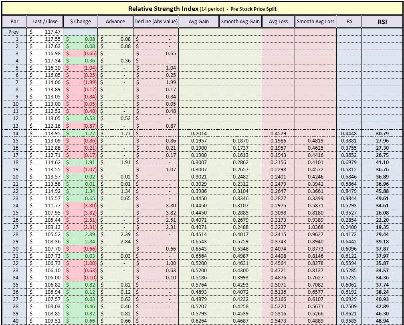Click close price 117.55 in bar 1
This screenshot has width=404, height=325.
(x=45, y=39)
